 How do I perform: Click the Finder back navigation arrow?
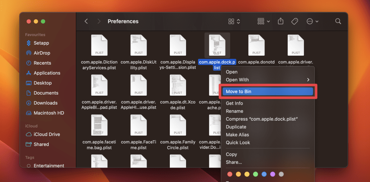coord(86,21)
